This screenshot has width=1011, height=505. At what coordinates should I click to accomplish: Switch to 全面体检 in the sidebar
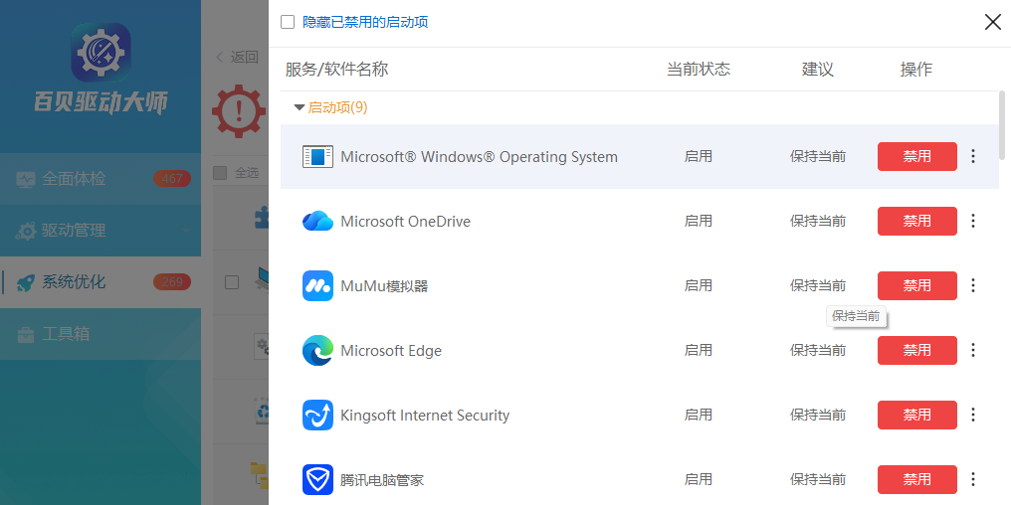(74, 179)
